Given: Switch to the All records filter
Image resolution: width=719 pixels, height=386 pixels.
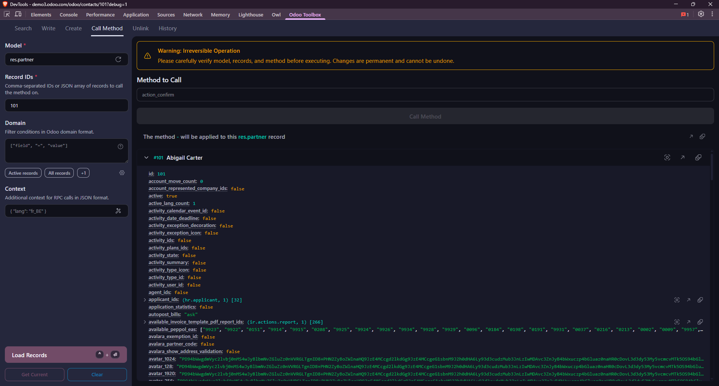Looking at the screenshot, I should tap(59, 173).
